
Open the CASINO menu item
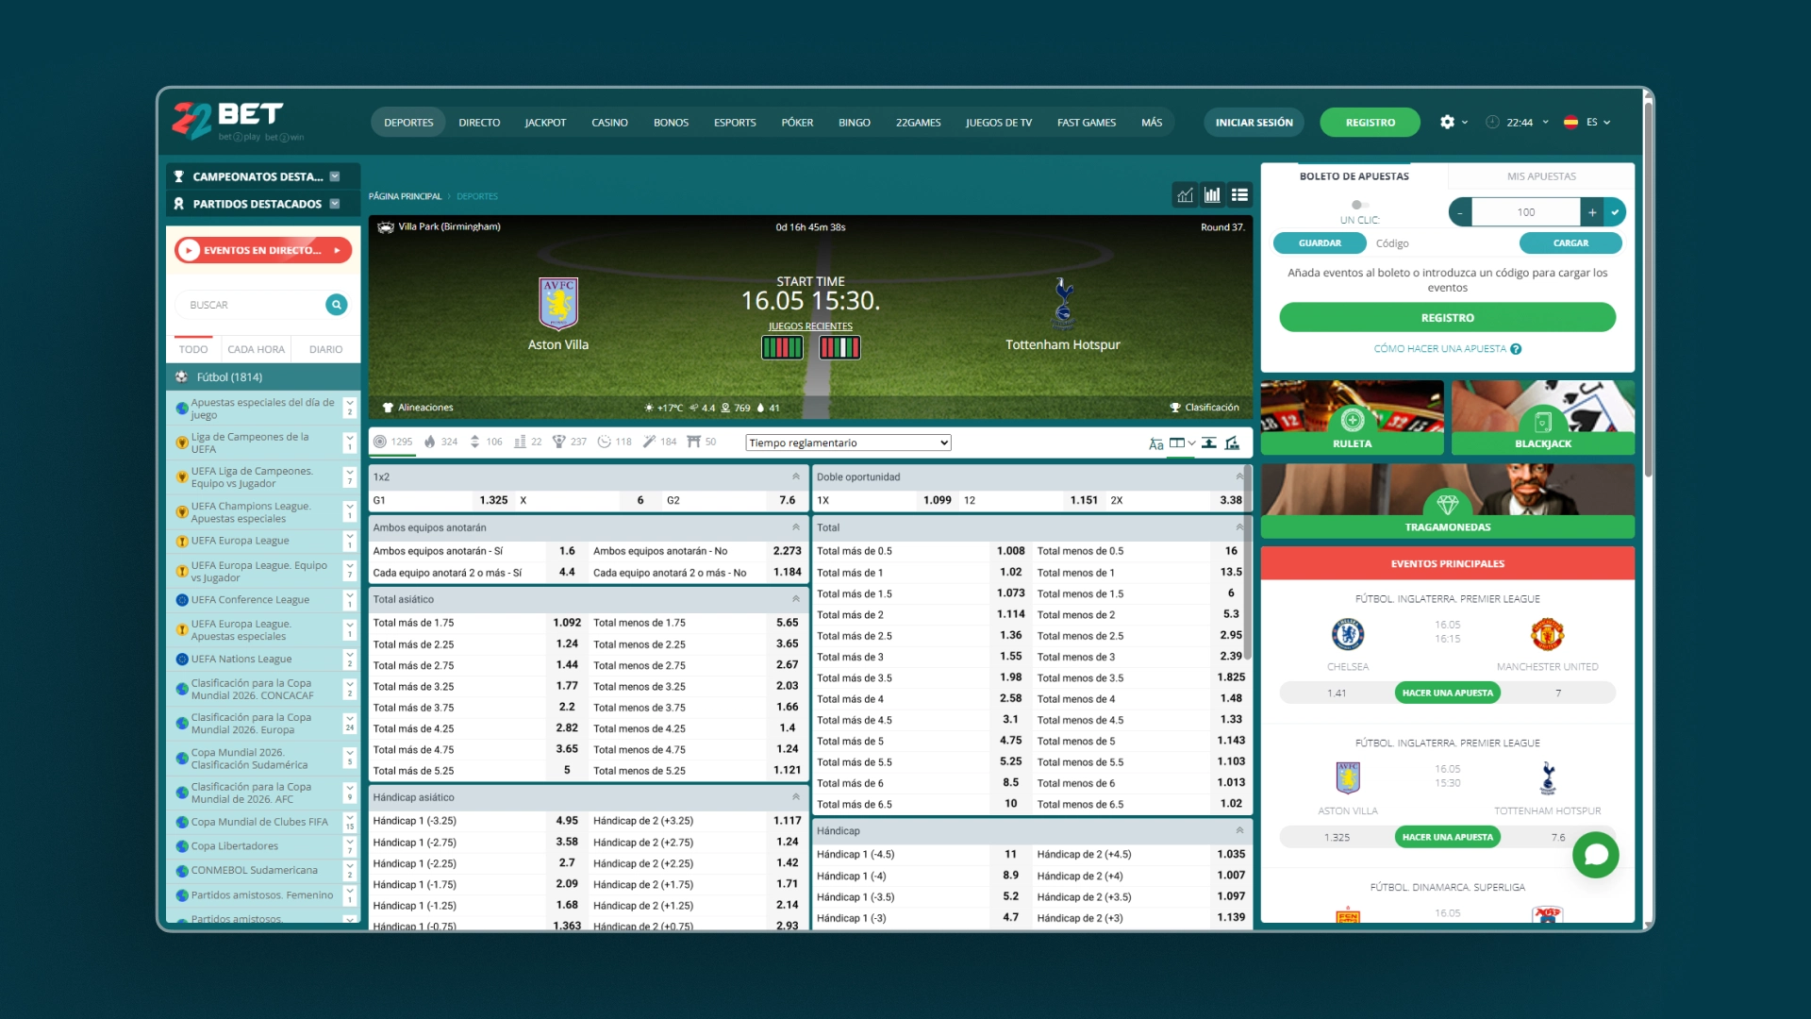[609, 123]
